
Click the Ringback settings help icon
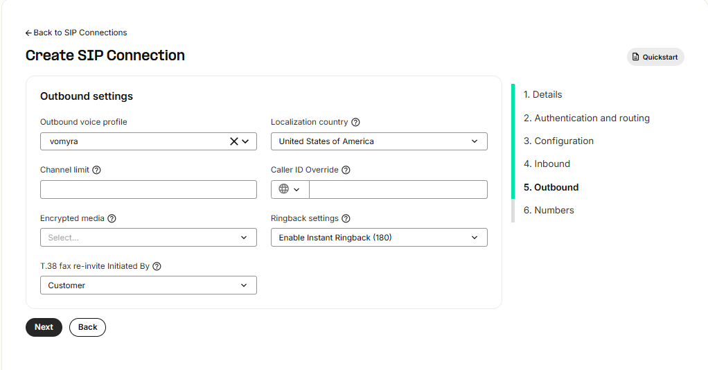pyautogui.click(x=346, y=218)
